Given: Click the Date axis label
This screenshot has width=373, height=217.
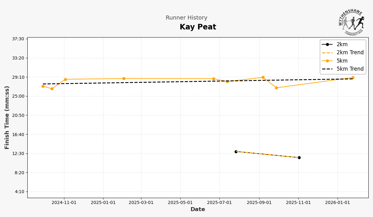Looking at the screenshot, I should [198, 209].
